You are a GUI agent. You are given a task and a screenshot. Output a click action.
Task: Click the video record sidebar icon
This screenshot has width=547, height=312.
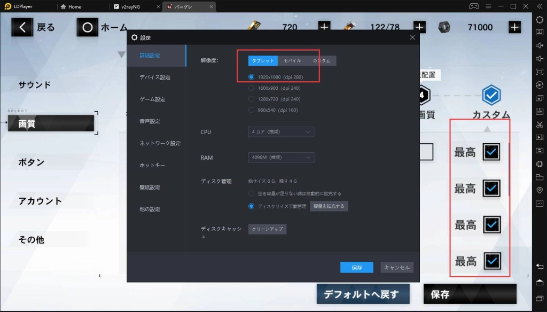tap(540, 137)
